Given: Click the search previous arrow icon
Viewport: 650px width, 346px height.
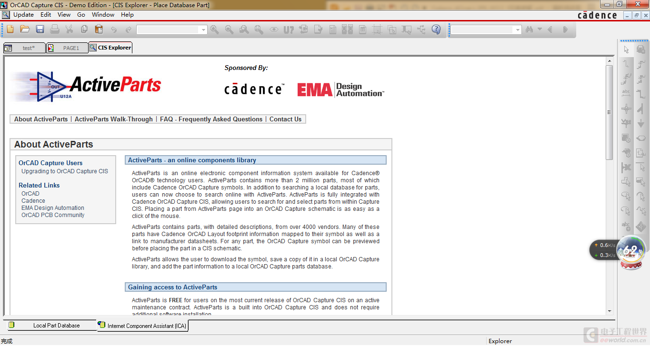Looking at the screenshot, I should [x=550, y=30].
